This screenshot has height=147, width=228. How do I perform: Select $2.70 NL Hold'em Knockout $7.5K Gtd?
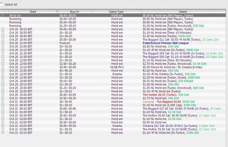pyautogui.click(x=174, y=64)
